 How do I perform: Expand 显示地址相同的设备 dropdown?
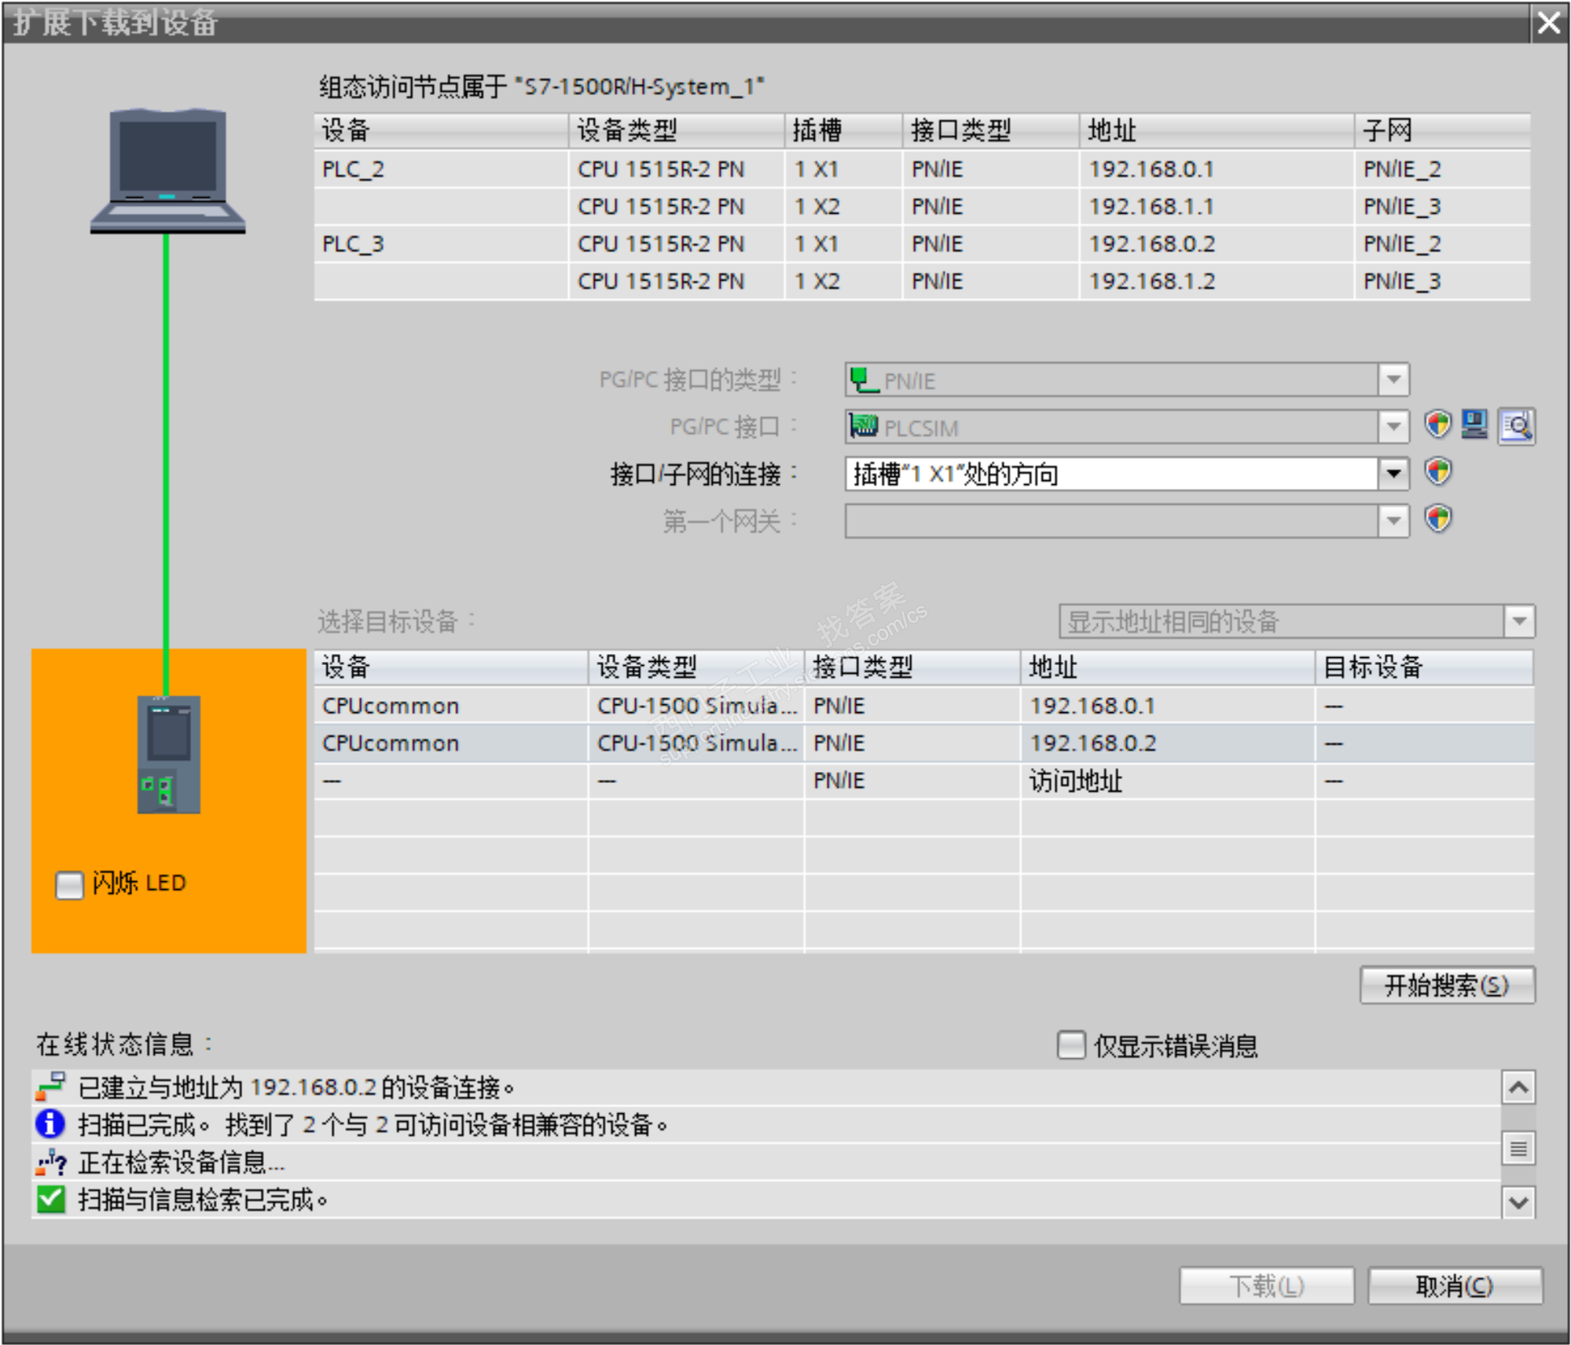pos(1518,621)
